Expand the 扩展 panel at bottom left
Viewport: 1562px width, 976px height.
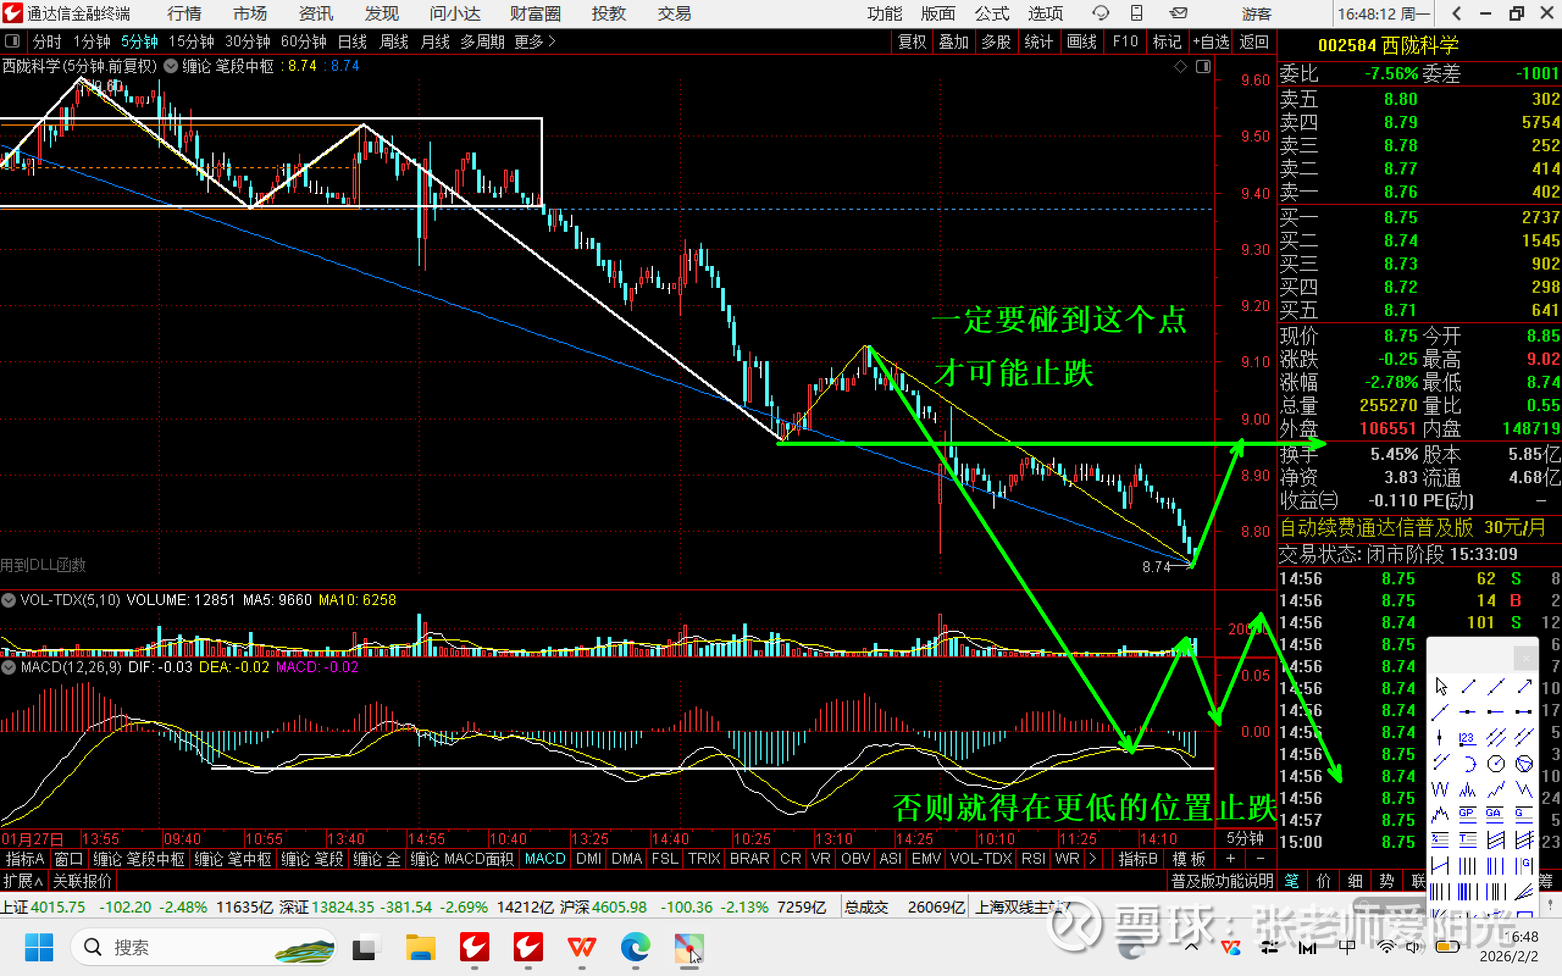[x=23, y=880]
